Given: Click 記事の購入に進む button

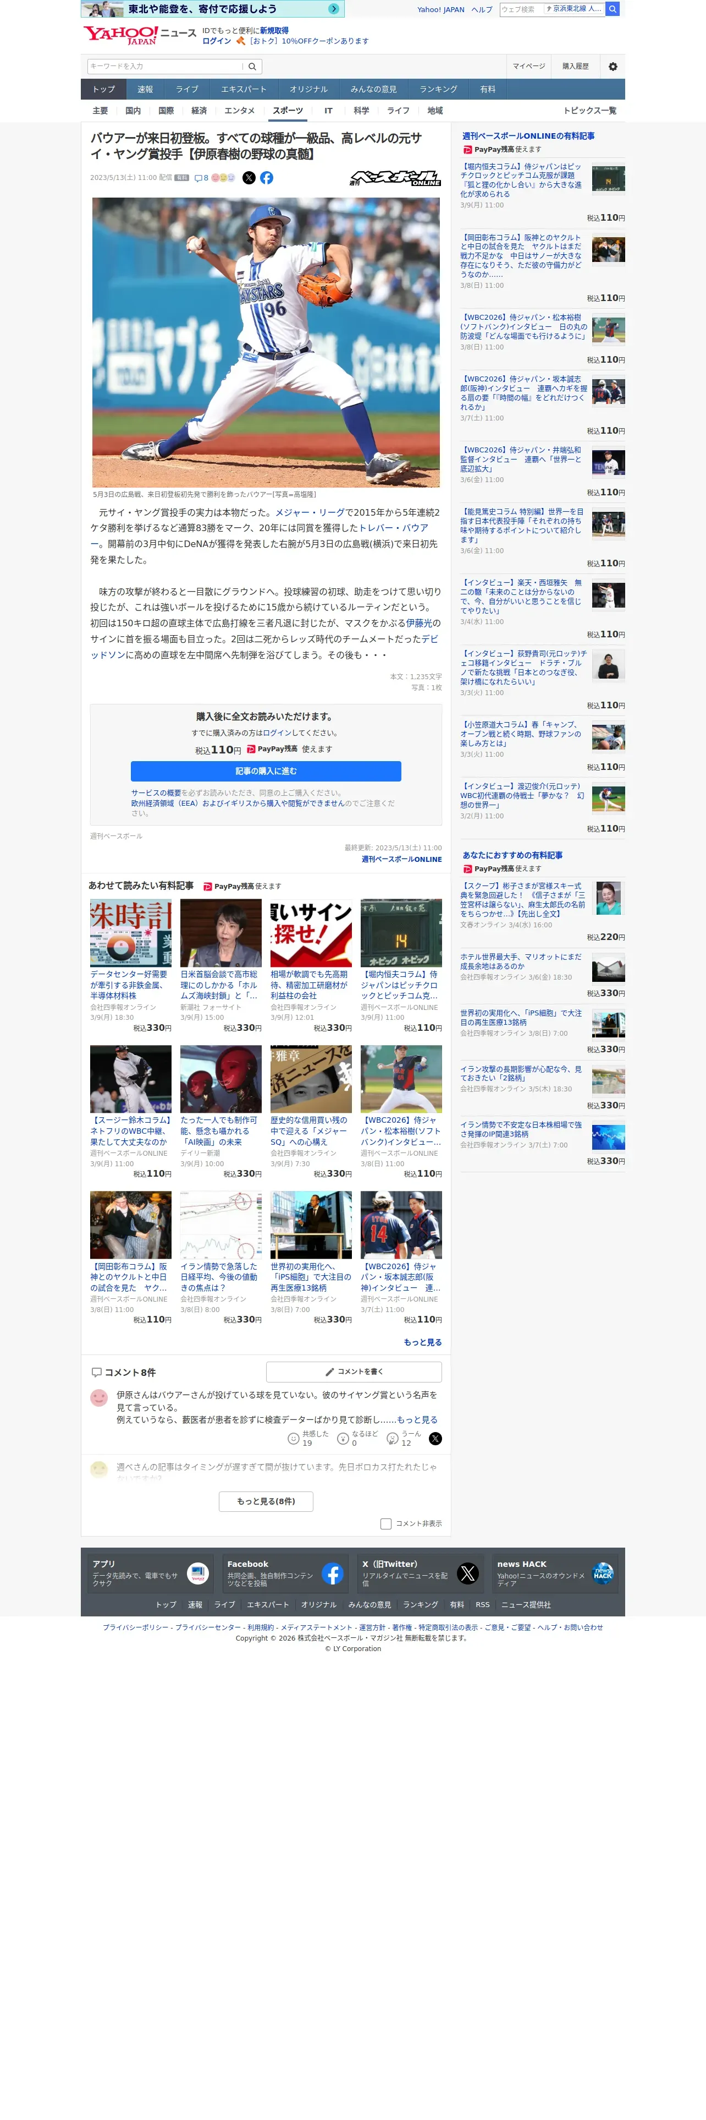Looking at the screenshot, I should 266,771.
